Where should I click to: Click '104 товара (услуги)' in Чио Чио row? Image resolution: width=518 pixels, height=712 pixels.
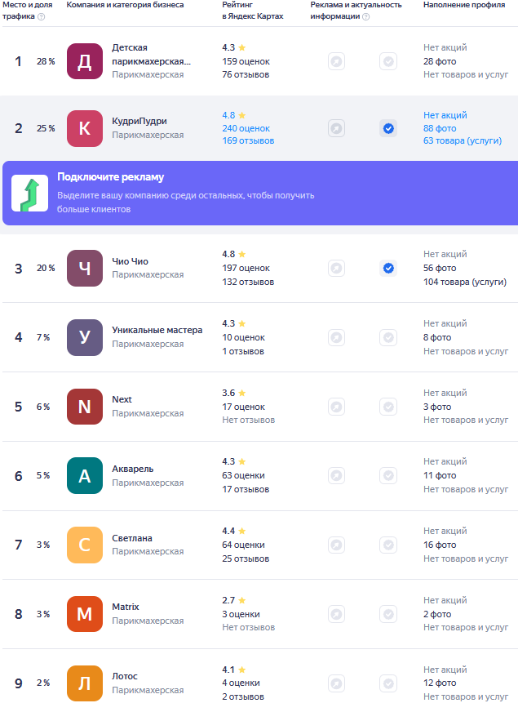coord(465,282)
